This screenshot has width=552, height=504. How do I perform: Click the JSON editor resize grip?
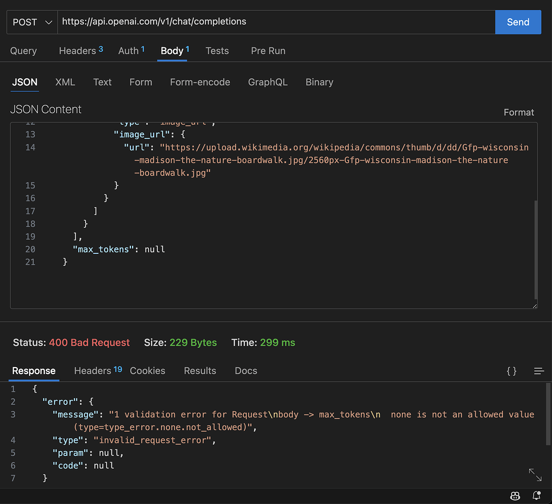534,306
